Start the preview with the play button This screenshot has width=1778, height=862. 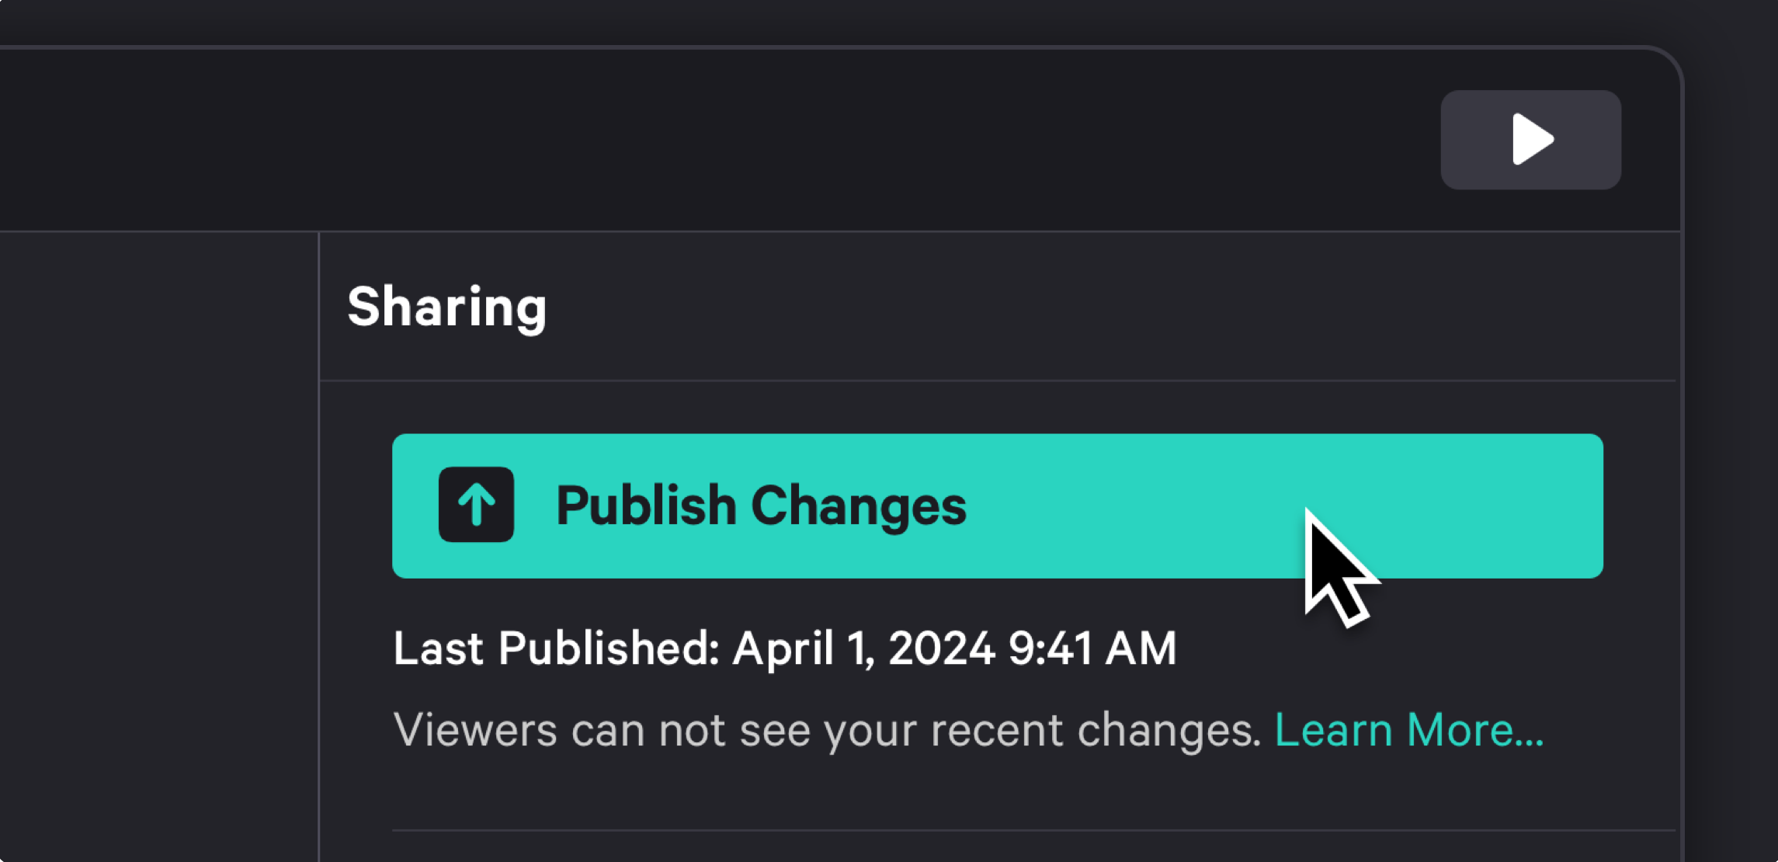(1530, 140)
